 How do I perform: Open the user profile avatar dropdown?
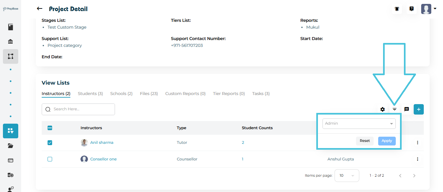[428, 9]
